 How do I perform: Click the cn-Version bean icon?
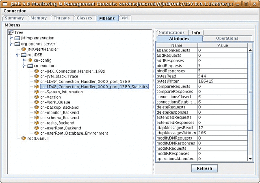[x=37, y=97]
